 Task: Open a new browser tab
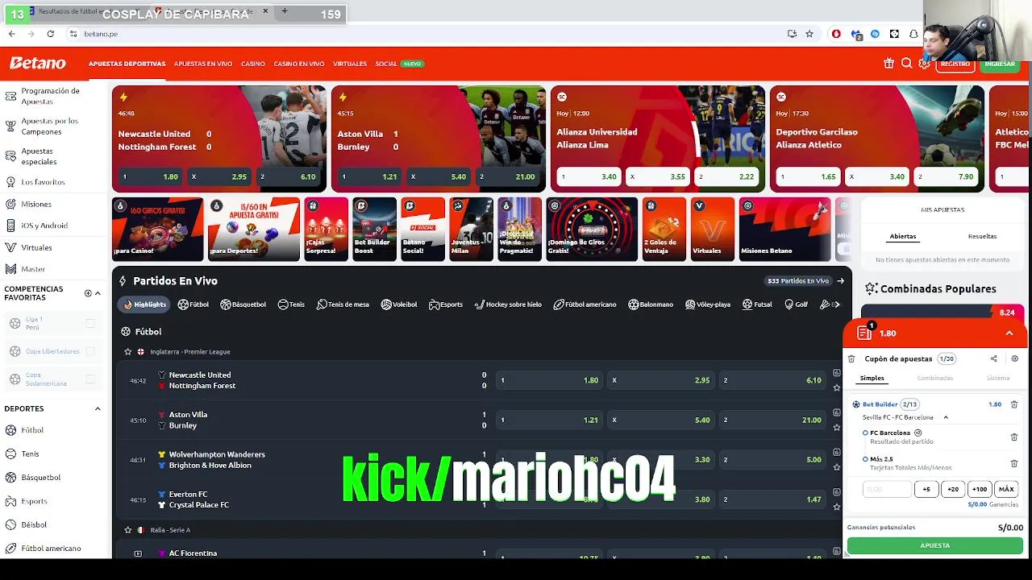click(285, 11)
